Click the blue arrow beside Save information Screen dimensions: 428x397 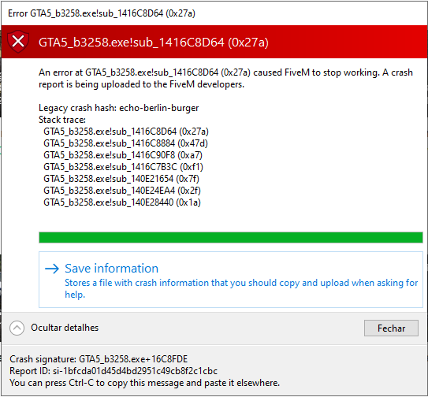52,269
